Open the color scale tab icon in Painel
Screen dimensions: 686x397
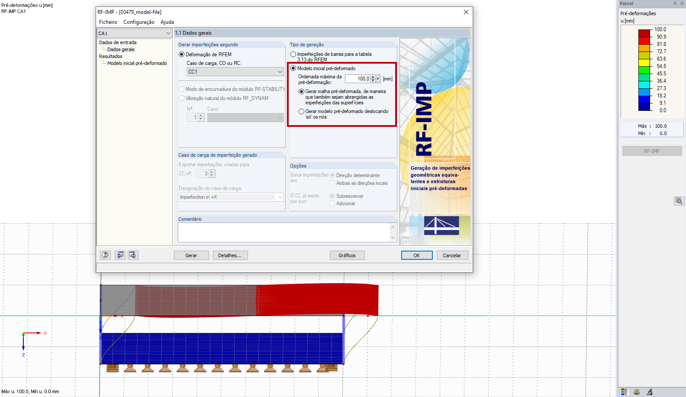[624, 392]
